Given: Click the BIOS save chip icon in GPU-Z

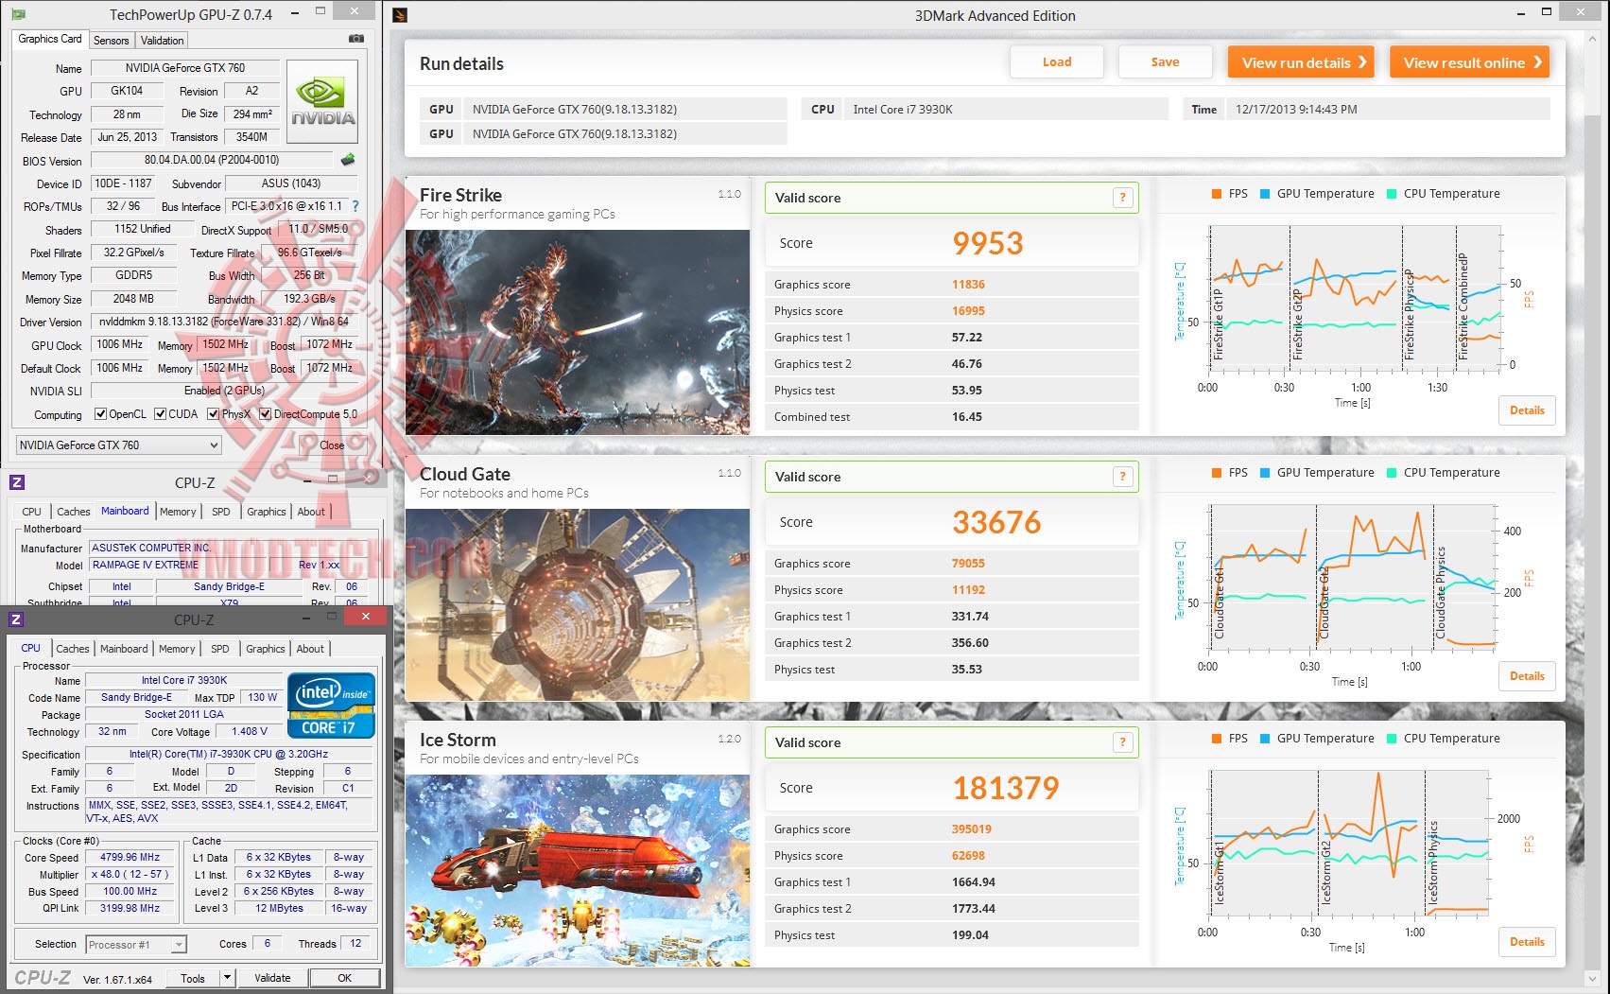Looking at the screenshot, I should (348, 160).
